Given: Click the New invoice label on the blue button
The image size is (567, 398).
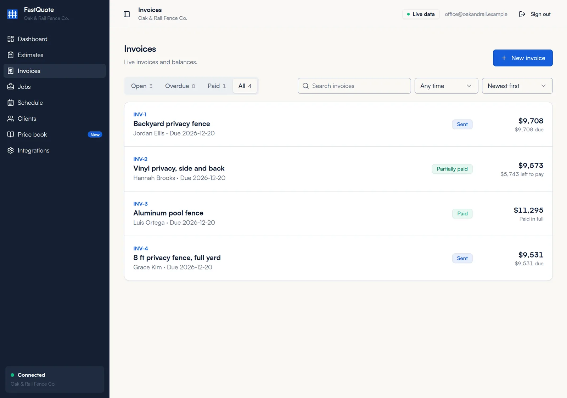Looking at the screenshot, I should click(528, 58).
